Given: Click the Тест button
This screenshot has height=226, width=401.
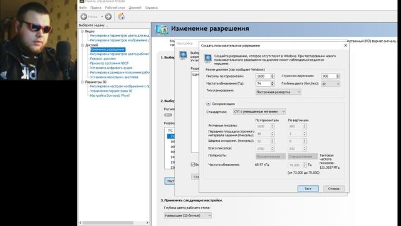Looking at the screenshot, I should click(x=308, y=188).
